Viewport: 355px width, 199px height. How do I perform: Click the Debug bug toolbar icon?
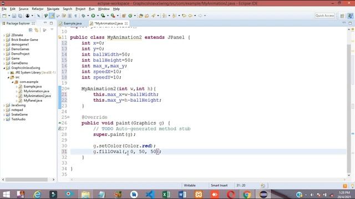84,15
